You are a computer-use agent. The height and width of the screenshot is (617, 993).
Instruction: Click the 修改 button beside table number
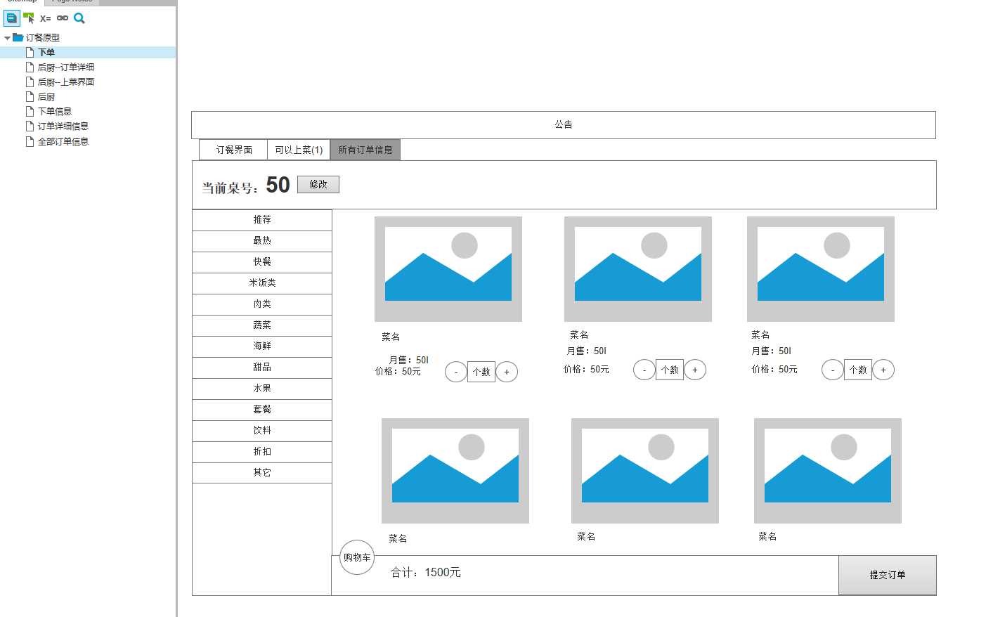[x=318, y=184]
